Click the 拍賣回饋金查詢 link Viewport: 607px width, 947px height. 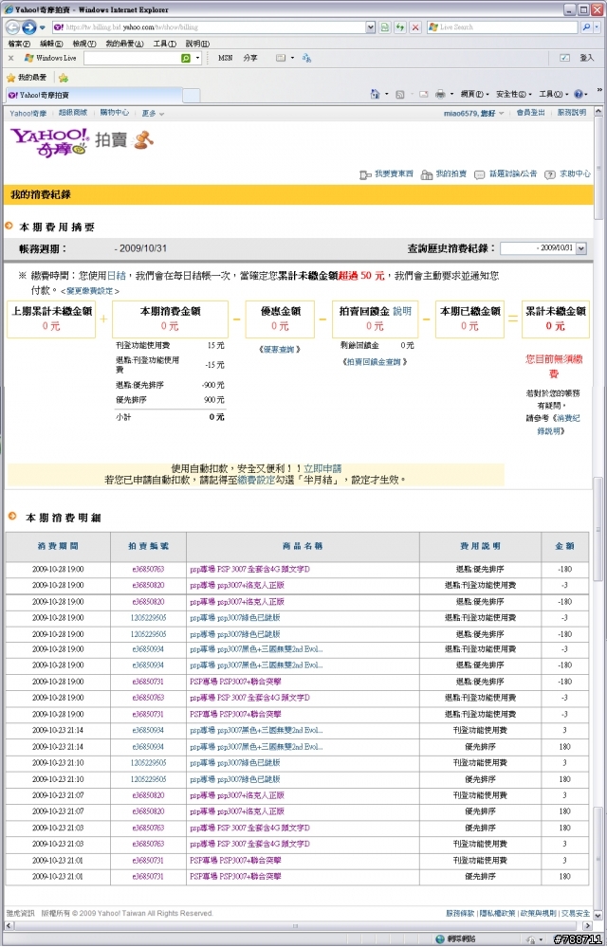(375, 362)
